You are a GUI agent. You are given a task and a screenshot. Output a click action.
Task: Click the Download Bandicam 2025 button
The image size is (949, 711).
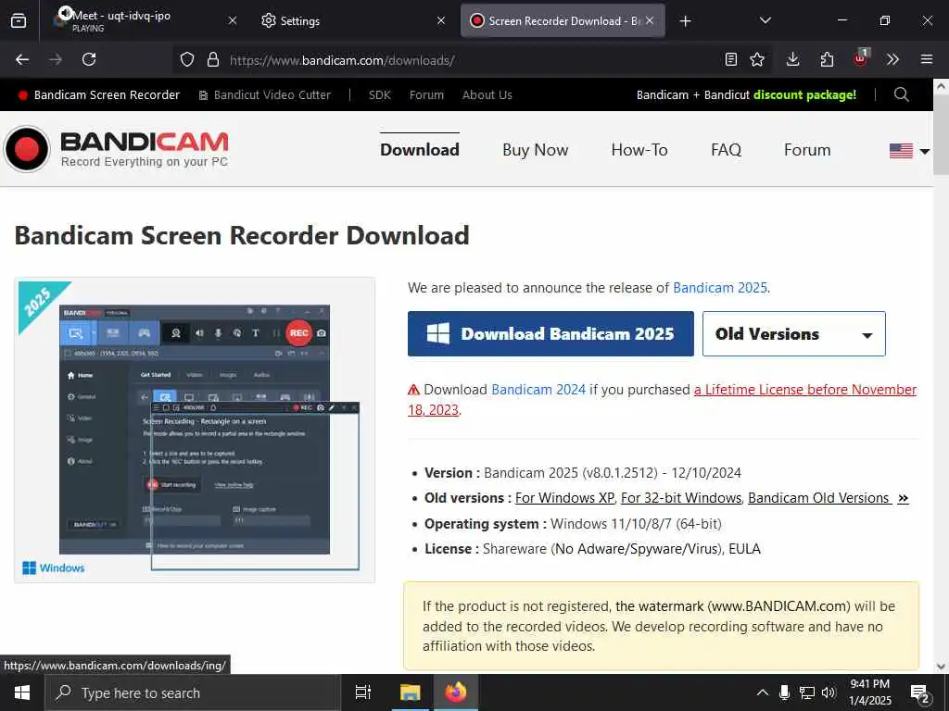coord(550,333)
